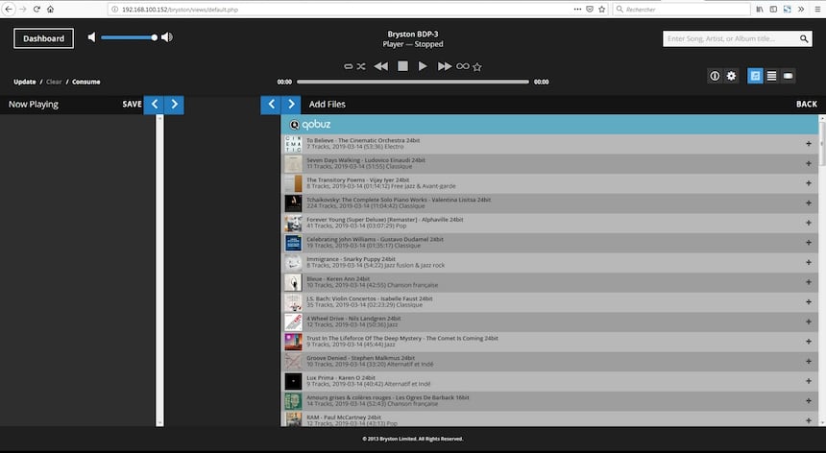Open Forever Young album cover thumbnail
The height and width of the screenshot is (453, 826).
pos(293,223)
